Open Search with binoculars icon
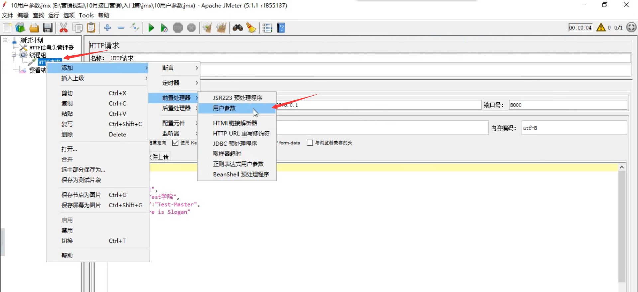The image size is (638, 292). tap(238, 28)
